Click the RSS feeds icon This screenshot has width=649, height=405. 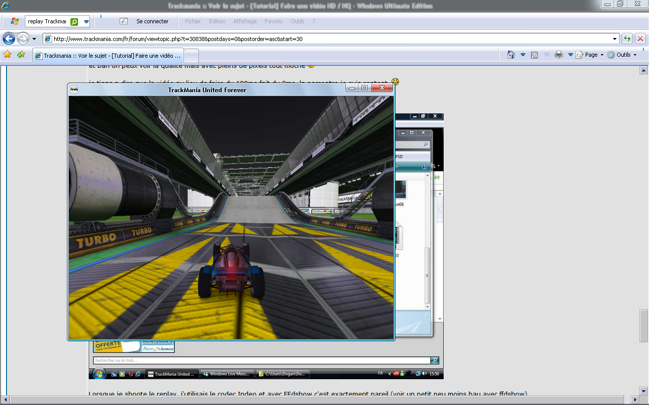tap(534, 55)
